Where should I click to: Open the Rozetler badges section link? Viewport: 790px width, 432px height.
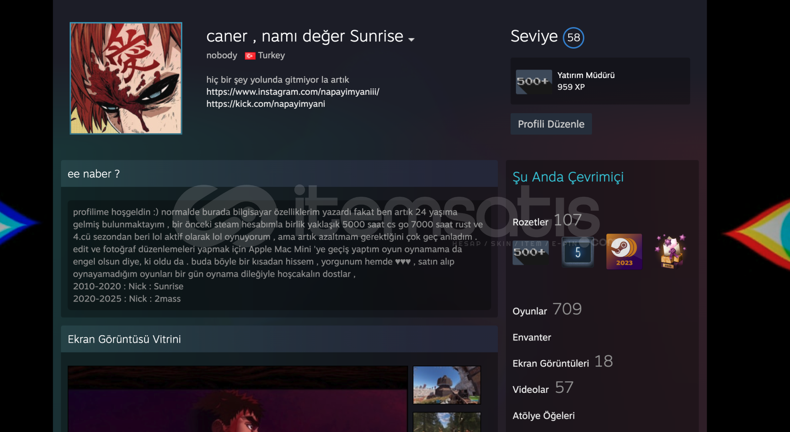tap(530, 222)
